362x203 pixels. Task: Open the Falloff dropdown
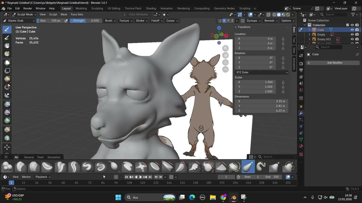tap(157, 21)
